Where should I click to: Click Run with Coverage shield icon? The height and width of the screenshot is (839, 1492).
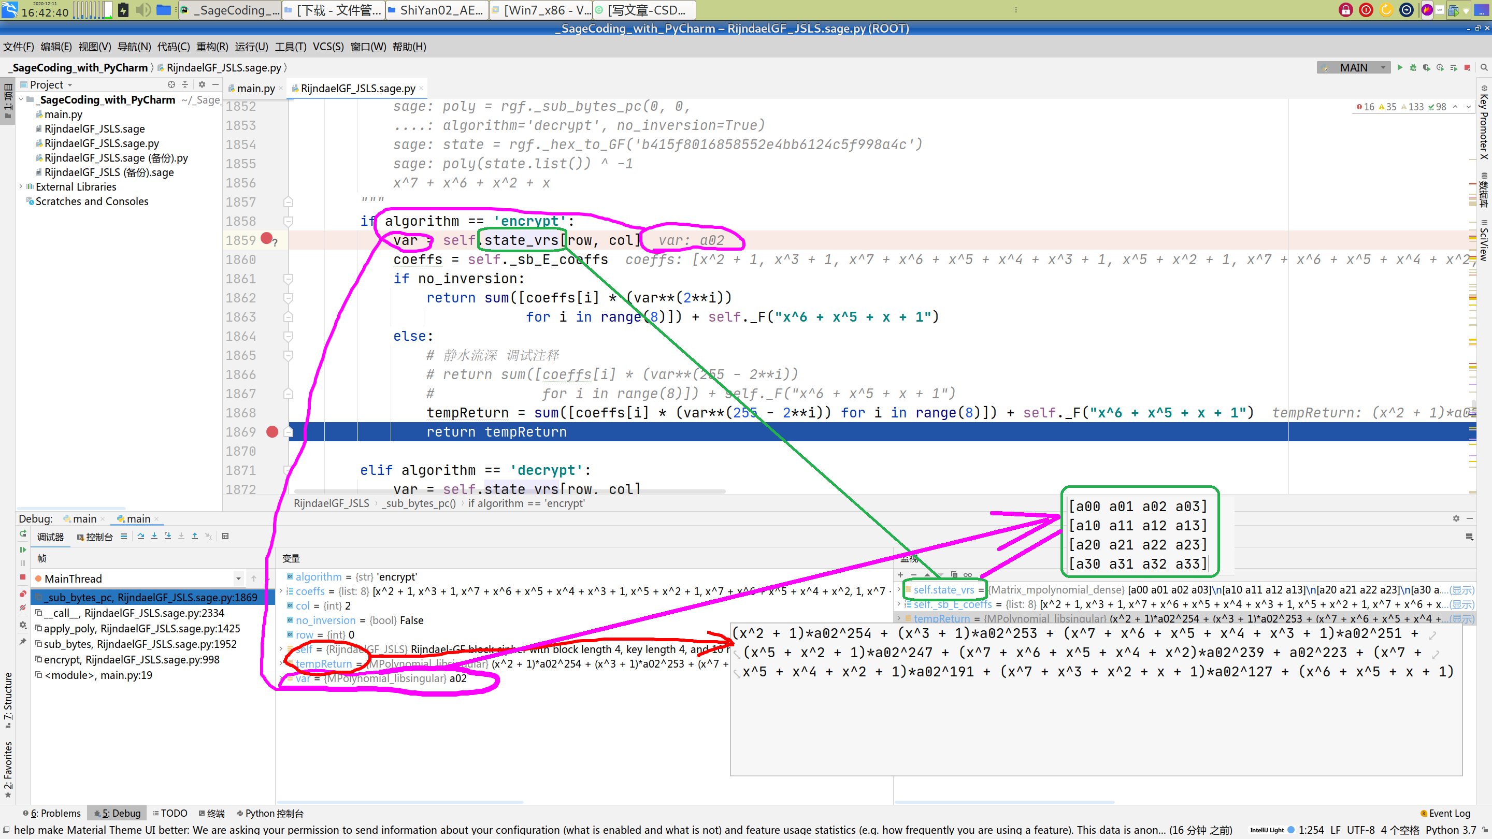coord(1426,68)
